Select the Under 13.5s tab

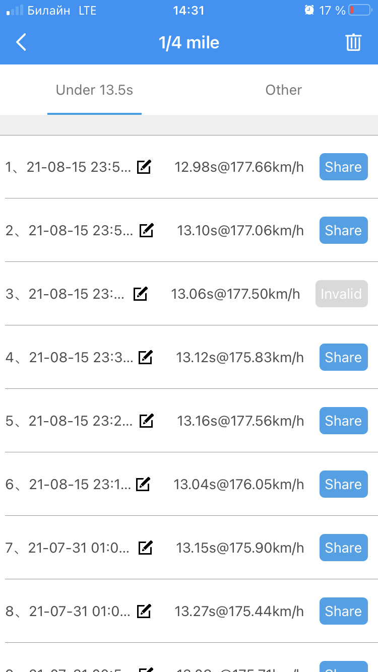pyautogui.click(x=94, y=90)
